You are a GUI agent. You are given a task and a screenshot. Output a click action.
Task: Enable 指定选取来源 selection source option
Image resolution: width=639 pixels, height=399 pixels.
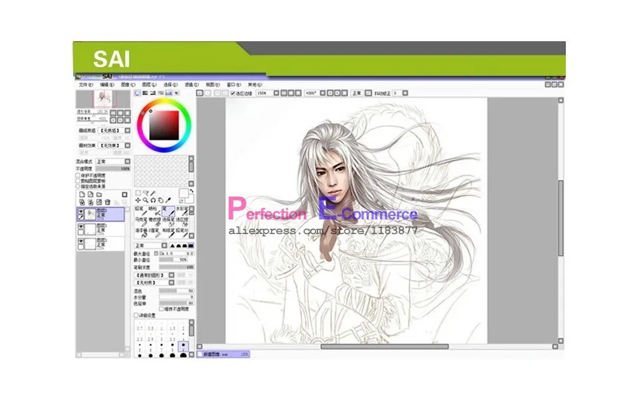78,186
